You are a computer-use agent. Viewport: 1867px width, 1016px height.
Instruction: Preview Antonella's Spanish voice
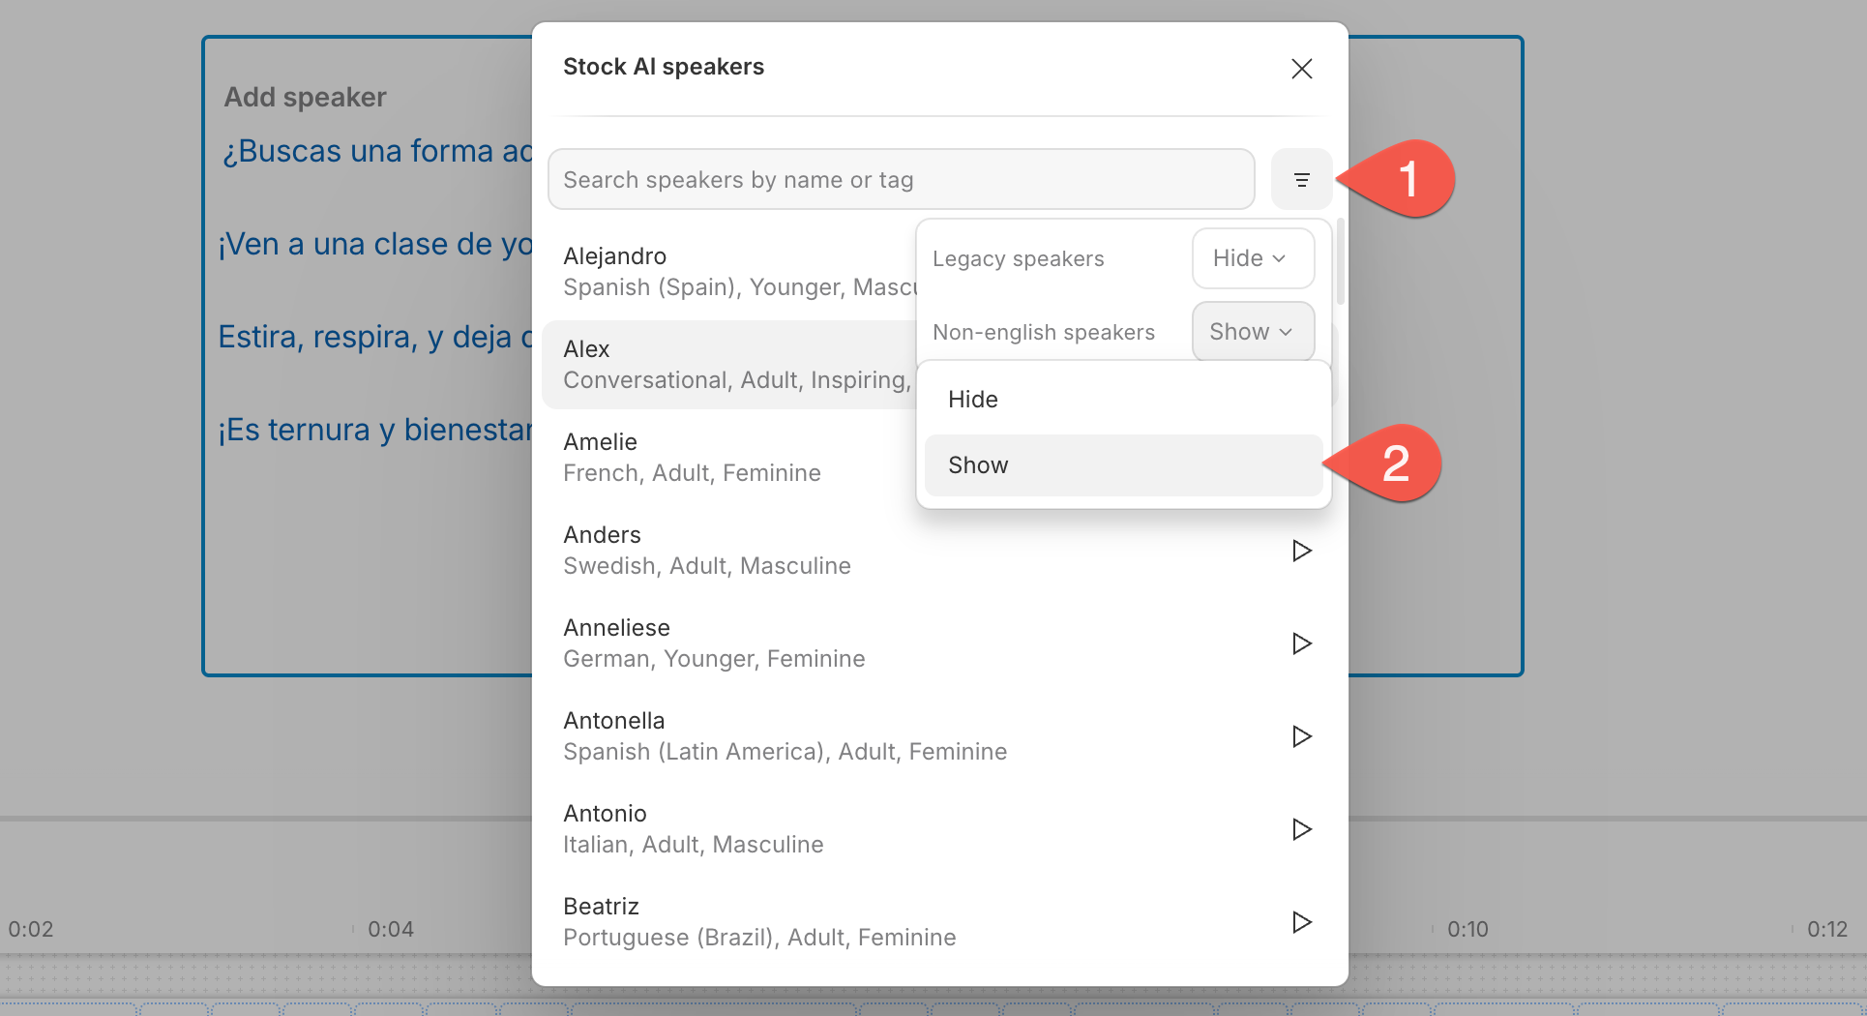coord(1301,735)
